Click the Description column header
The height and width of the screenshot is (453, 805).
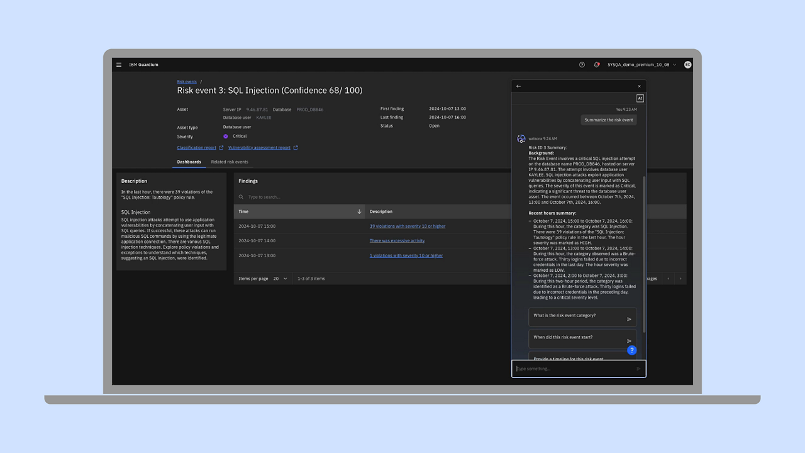pyautogui.click(x=381, y=211)
